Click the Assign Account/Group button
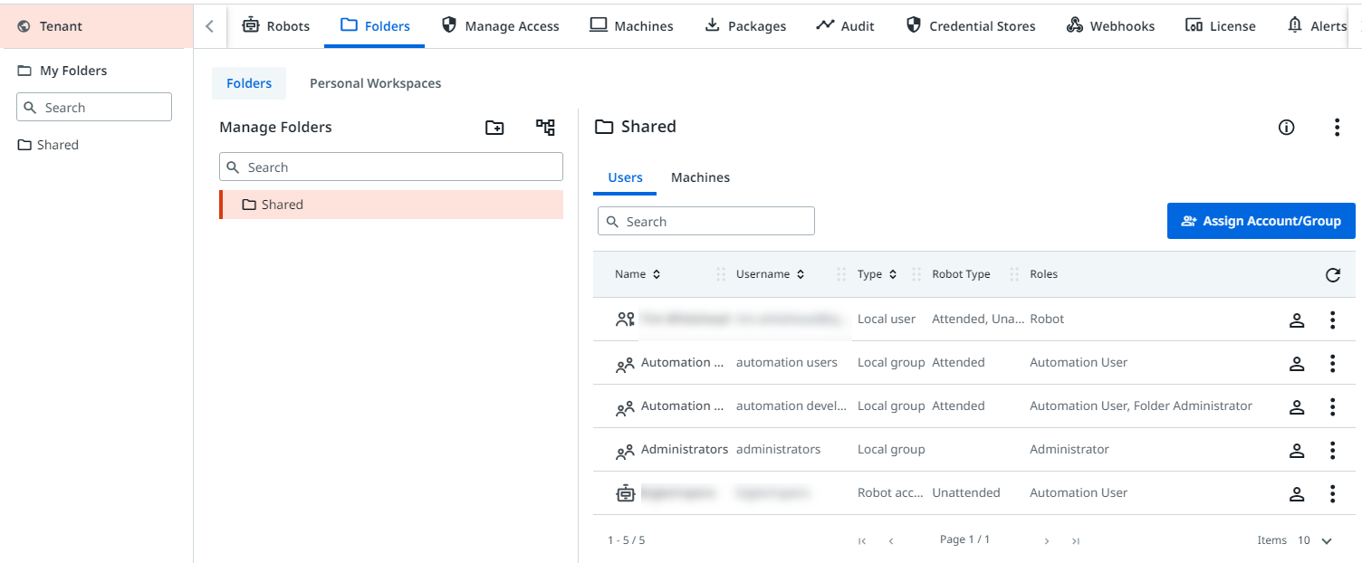 (x=1261, y=221)
